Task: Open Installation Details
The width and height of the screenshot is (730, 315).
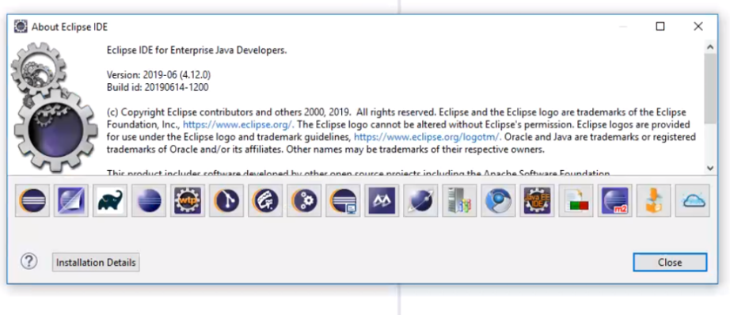Action: click(96, 263)
